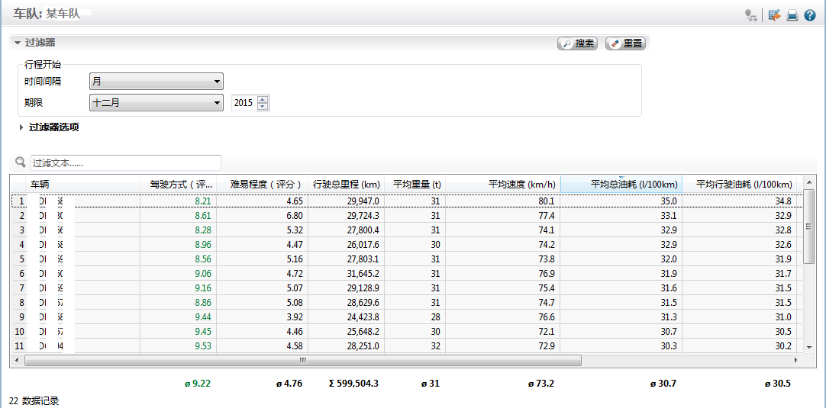Image resolution: width=826 pixels, height=408 pixels.
Task: Expand the 过滤器选项 section
Action: [x=21, y=127]
